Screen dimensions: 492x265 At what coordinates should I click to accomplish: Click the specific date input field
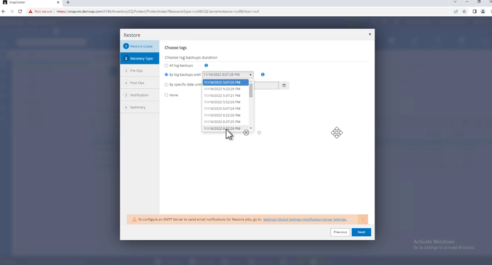(266, 85)
